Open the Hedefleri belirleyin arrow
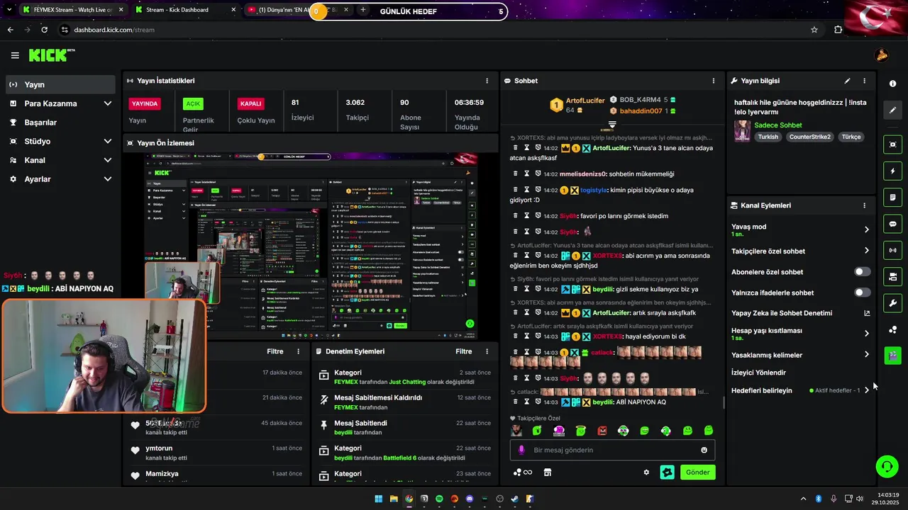The height and width of the screenshot is (510, 908). 866,390
